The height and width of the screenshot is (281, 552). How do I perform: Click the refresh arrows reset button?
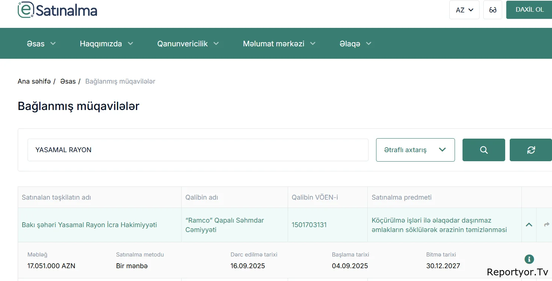tap(531, 150)
